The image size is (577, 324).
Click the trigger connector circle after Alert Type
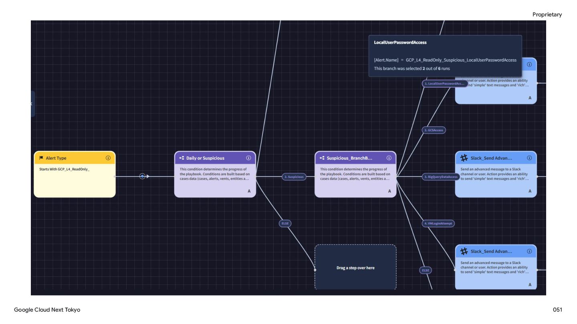pyautogui.click(x=142, y=176)
